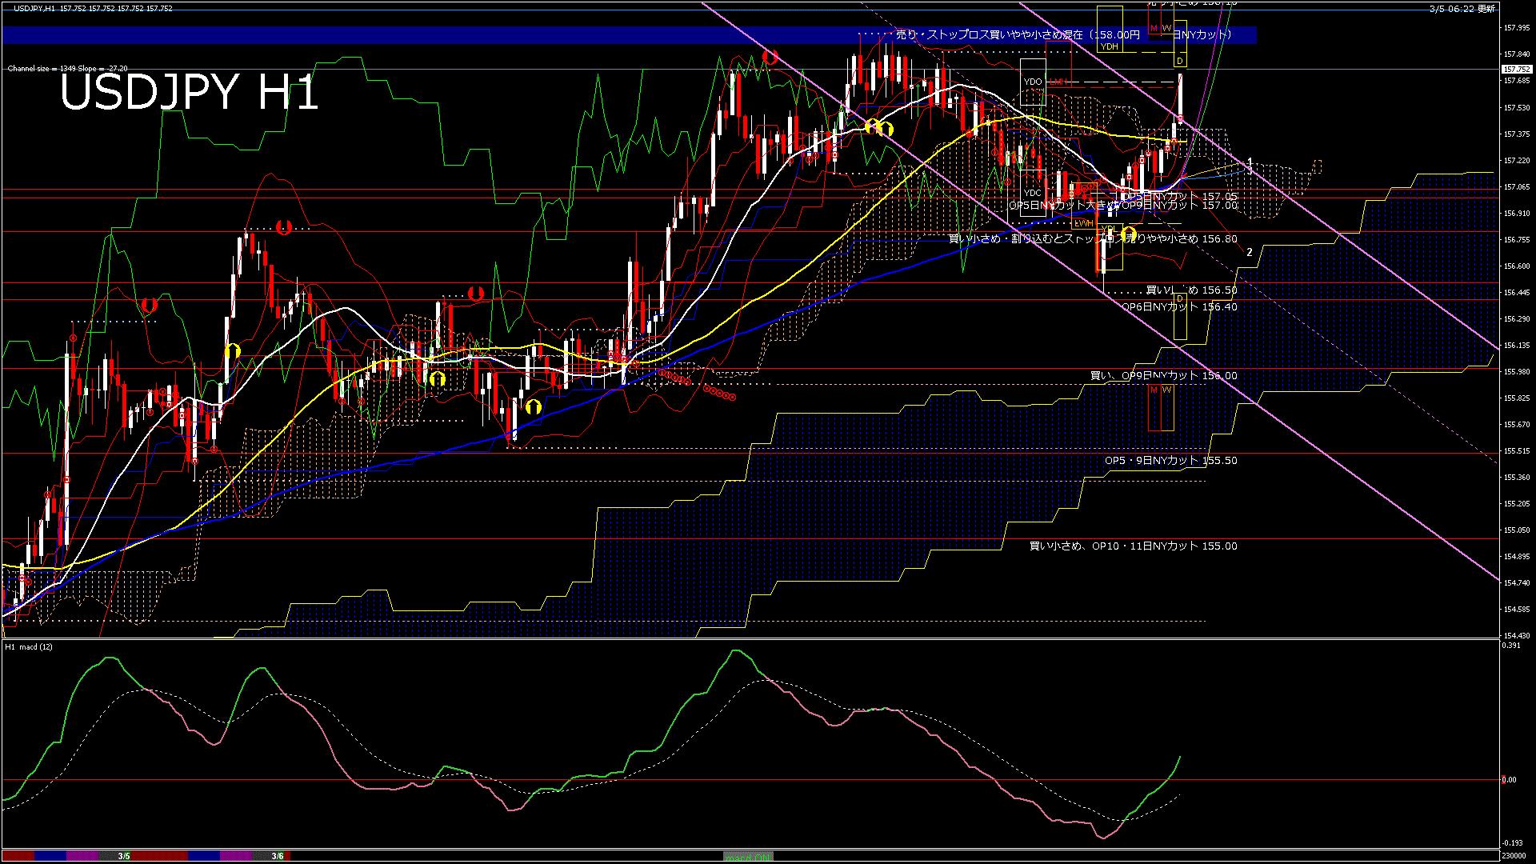Click the yellow D pivot label at top
The width and height of the screenshot is (1536, 864).
click(x=1179, y=61)
